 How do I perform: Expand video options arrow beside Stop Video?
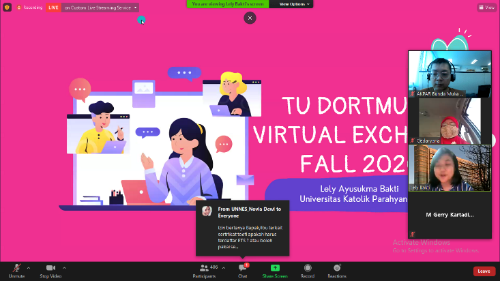coord(64,268)
